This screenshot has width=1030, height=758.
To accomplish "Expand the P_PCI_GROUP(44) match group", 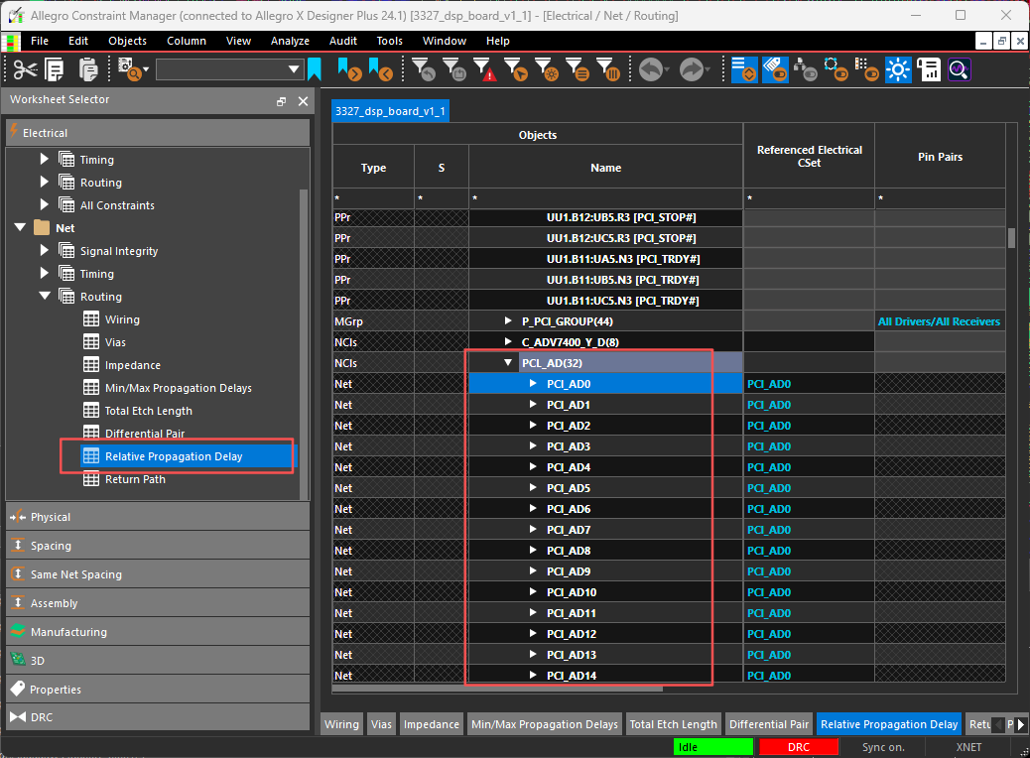I will [x=509, y=321].
